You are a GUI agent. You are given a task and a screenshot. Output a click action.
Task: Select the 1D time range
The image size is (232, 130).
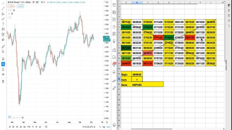tap(10, 127)
